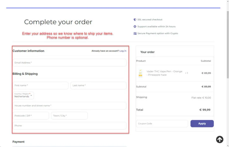
Task: Click the 'Billing & Shipping' heading
Action: click(25, 74)
